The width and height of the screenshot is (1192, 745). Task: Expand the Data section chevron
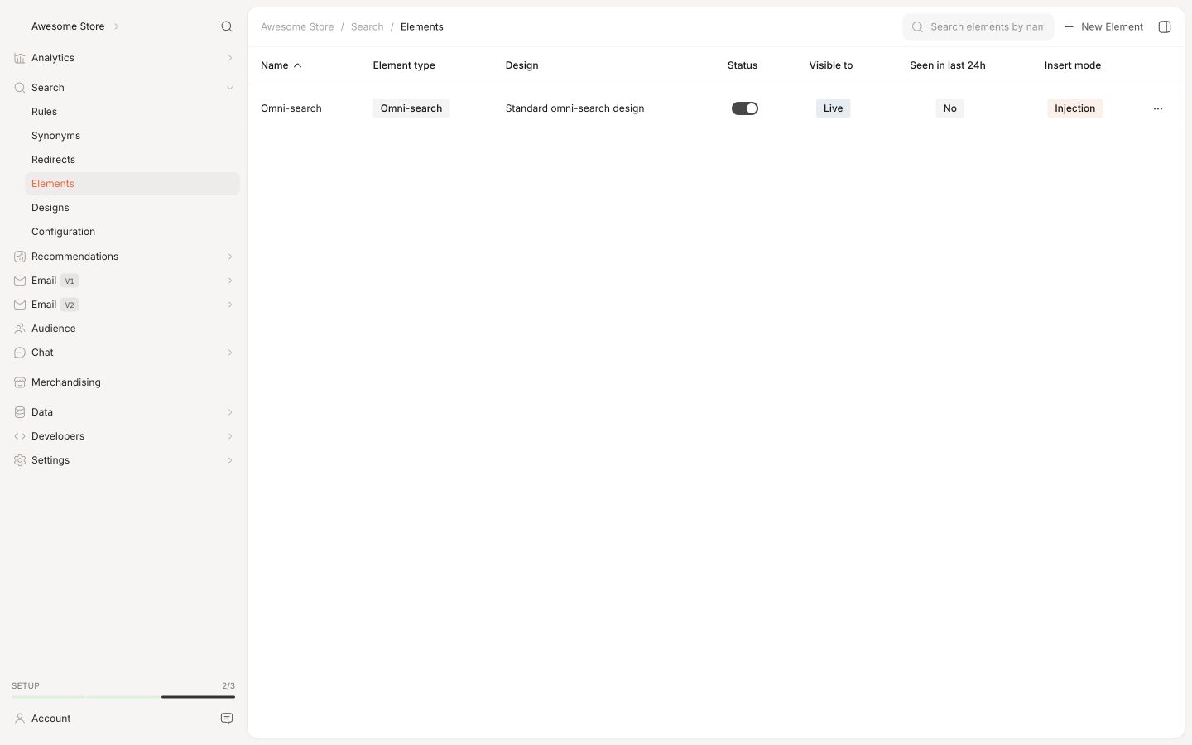coord(230,412)
